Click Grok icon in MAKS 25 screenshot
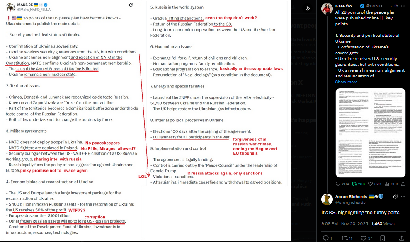This screenshot has width=410, height=242. (x=131, y=5)
